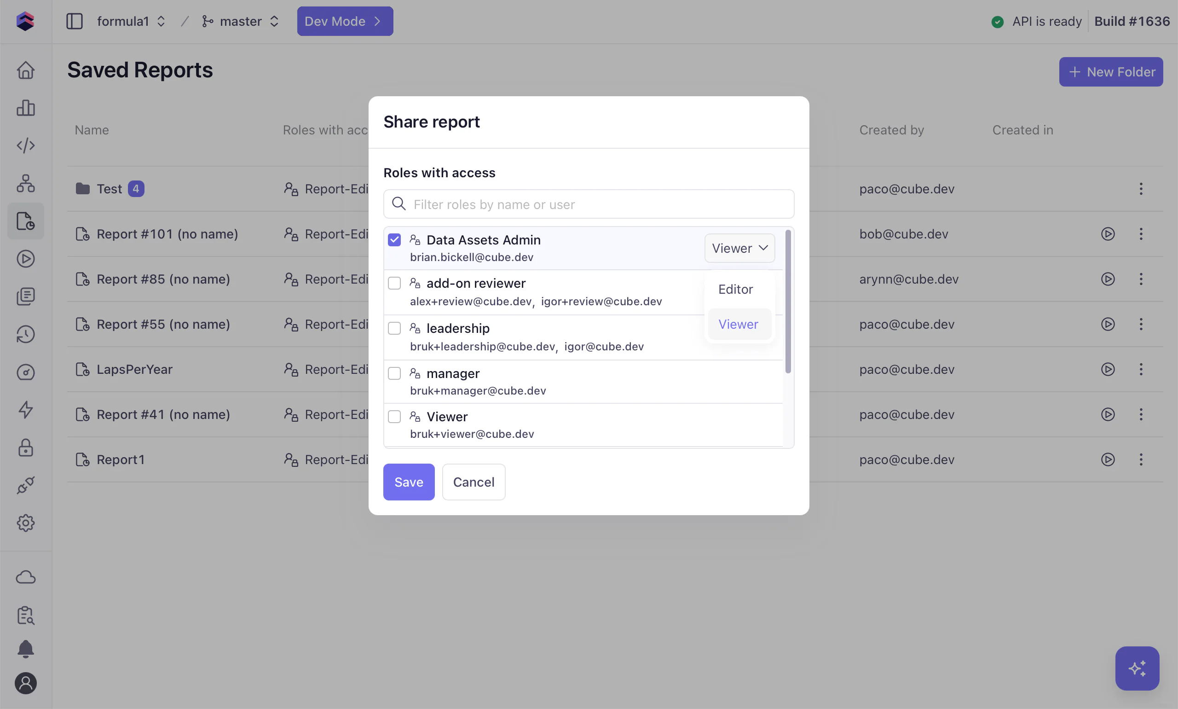
Task: Click the roles list scrollbar
Action: tap(788, 301)
